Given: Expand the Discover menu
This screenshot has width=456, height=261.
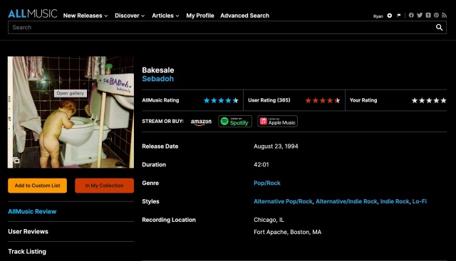Looking at the screenshot, I should point(130,16).
